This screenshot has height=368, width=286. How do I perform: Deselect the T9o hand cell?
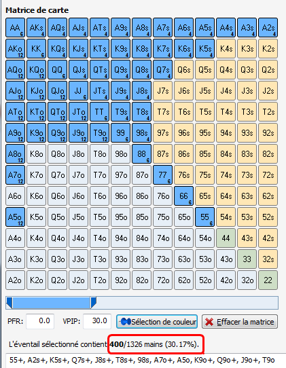(100, 133)
